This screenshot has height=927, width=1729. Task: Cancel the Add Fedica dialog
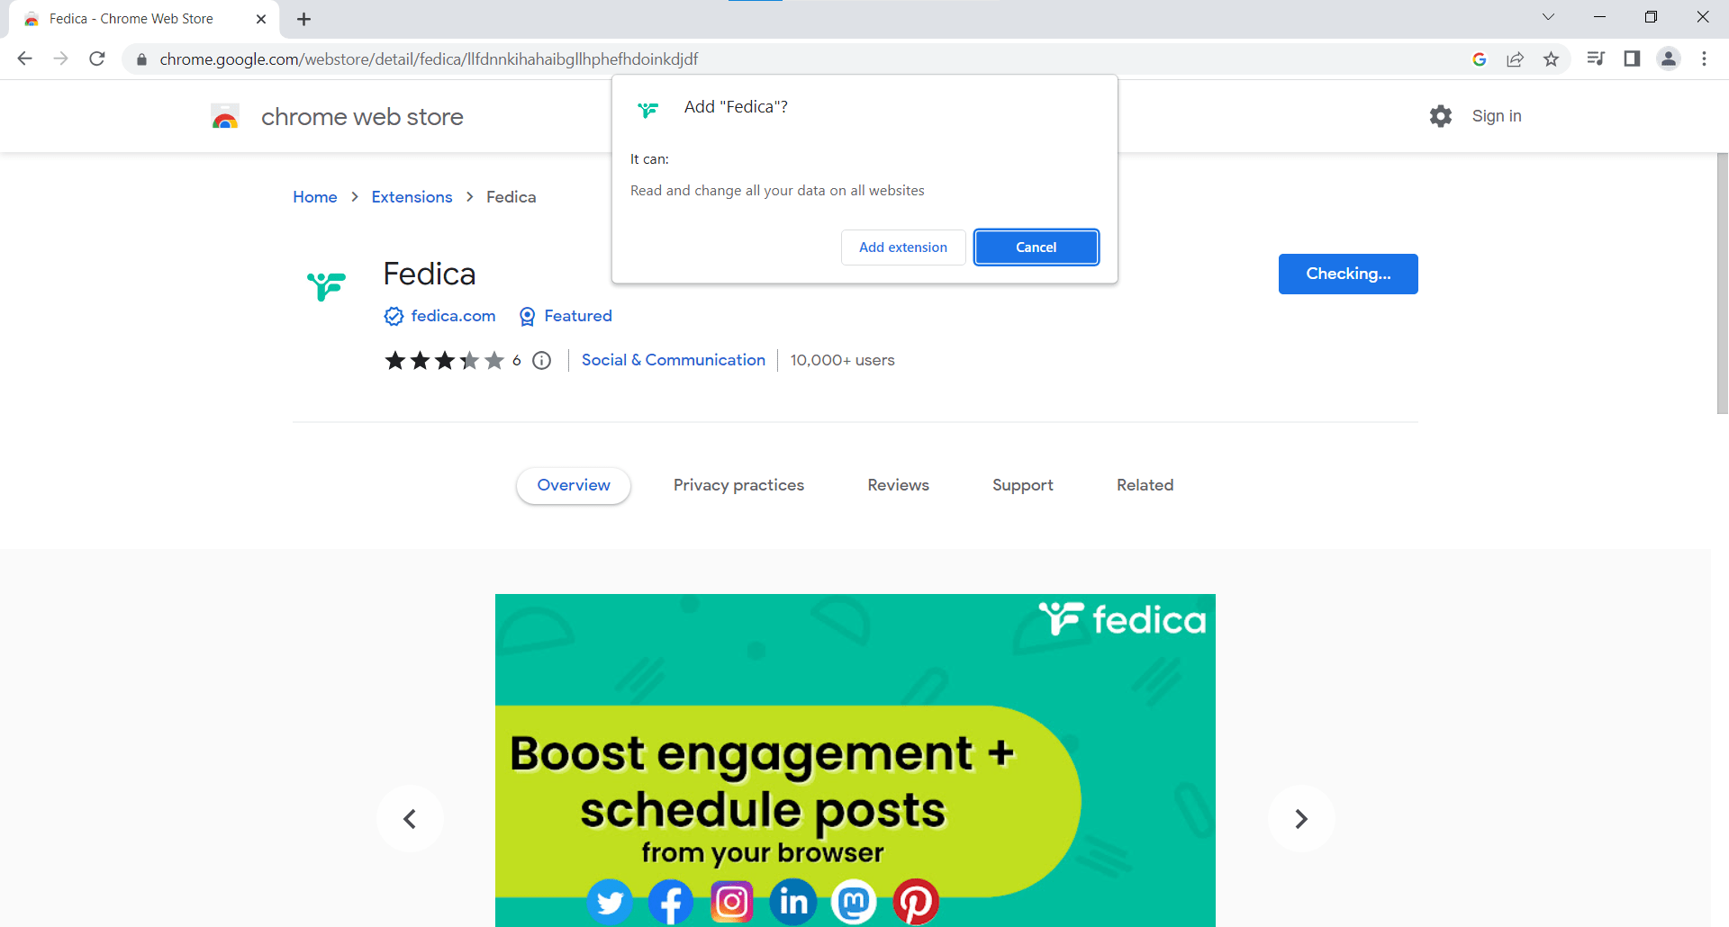coord(1036,247)
